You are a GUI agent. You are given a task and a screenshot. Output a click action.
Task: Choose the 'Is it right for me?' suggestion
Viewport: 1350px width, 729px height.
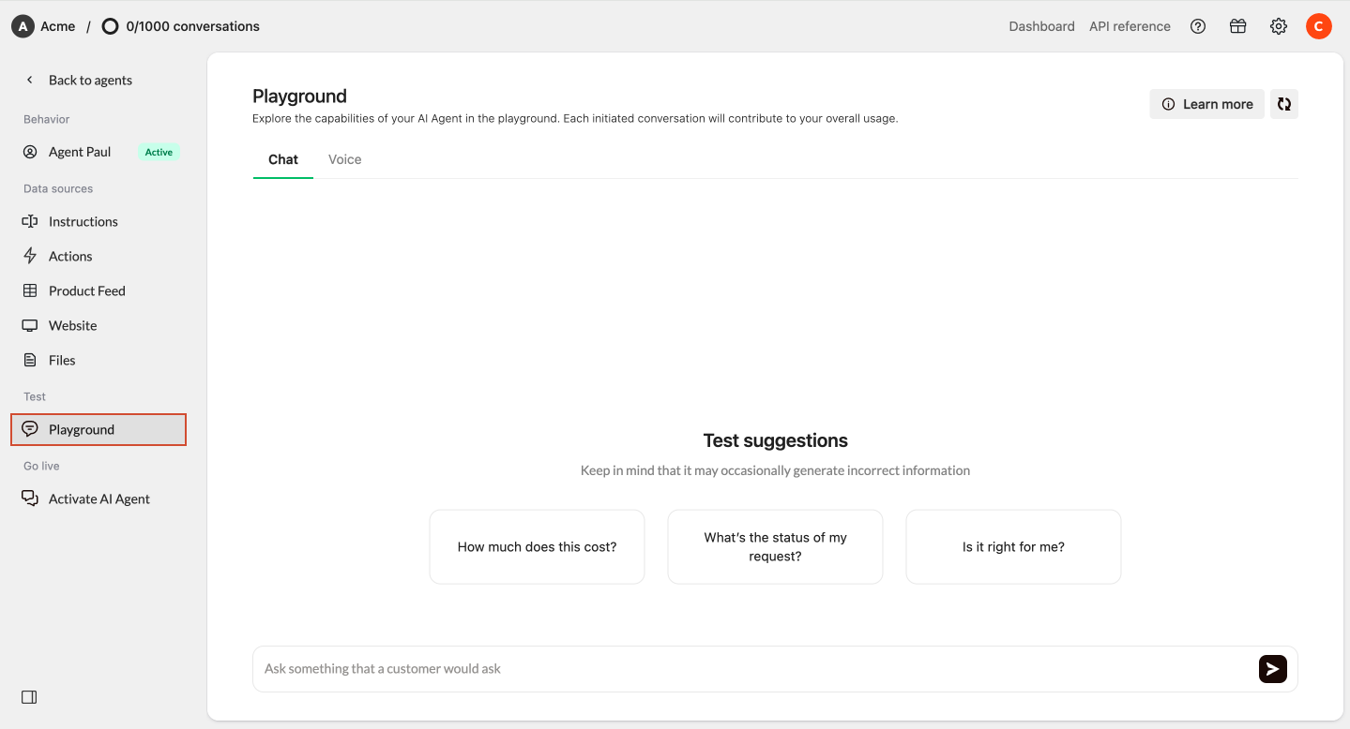(x=1013, y=547)
